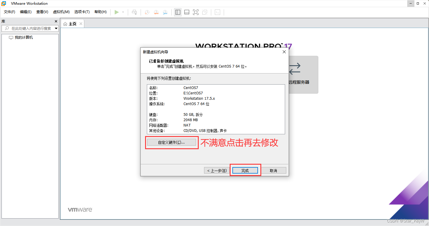This screenshot has height=226, width=429.
Task: Click the 取消 button in the wizard
Action: tap(273, 170)
